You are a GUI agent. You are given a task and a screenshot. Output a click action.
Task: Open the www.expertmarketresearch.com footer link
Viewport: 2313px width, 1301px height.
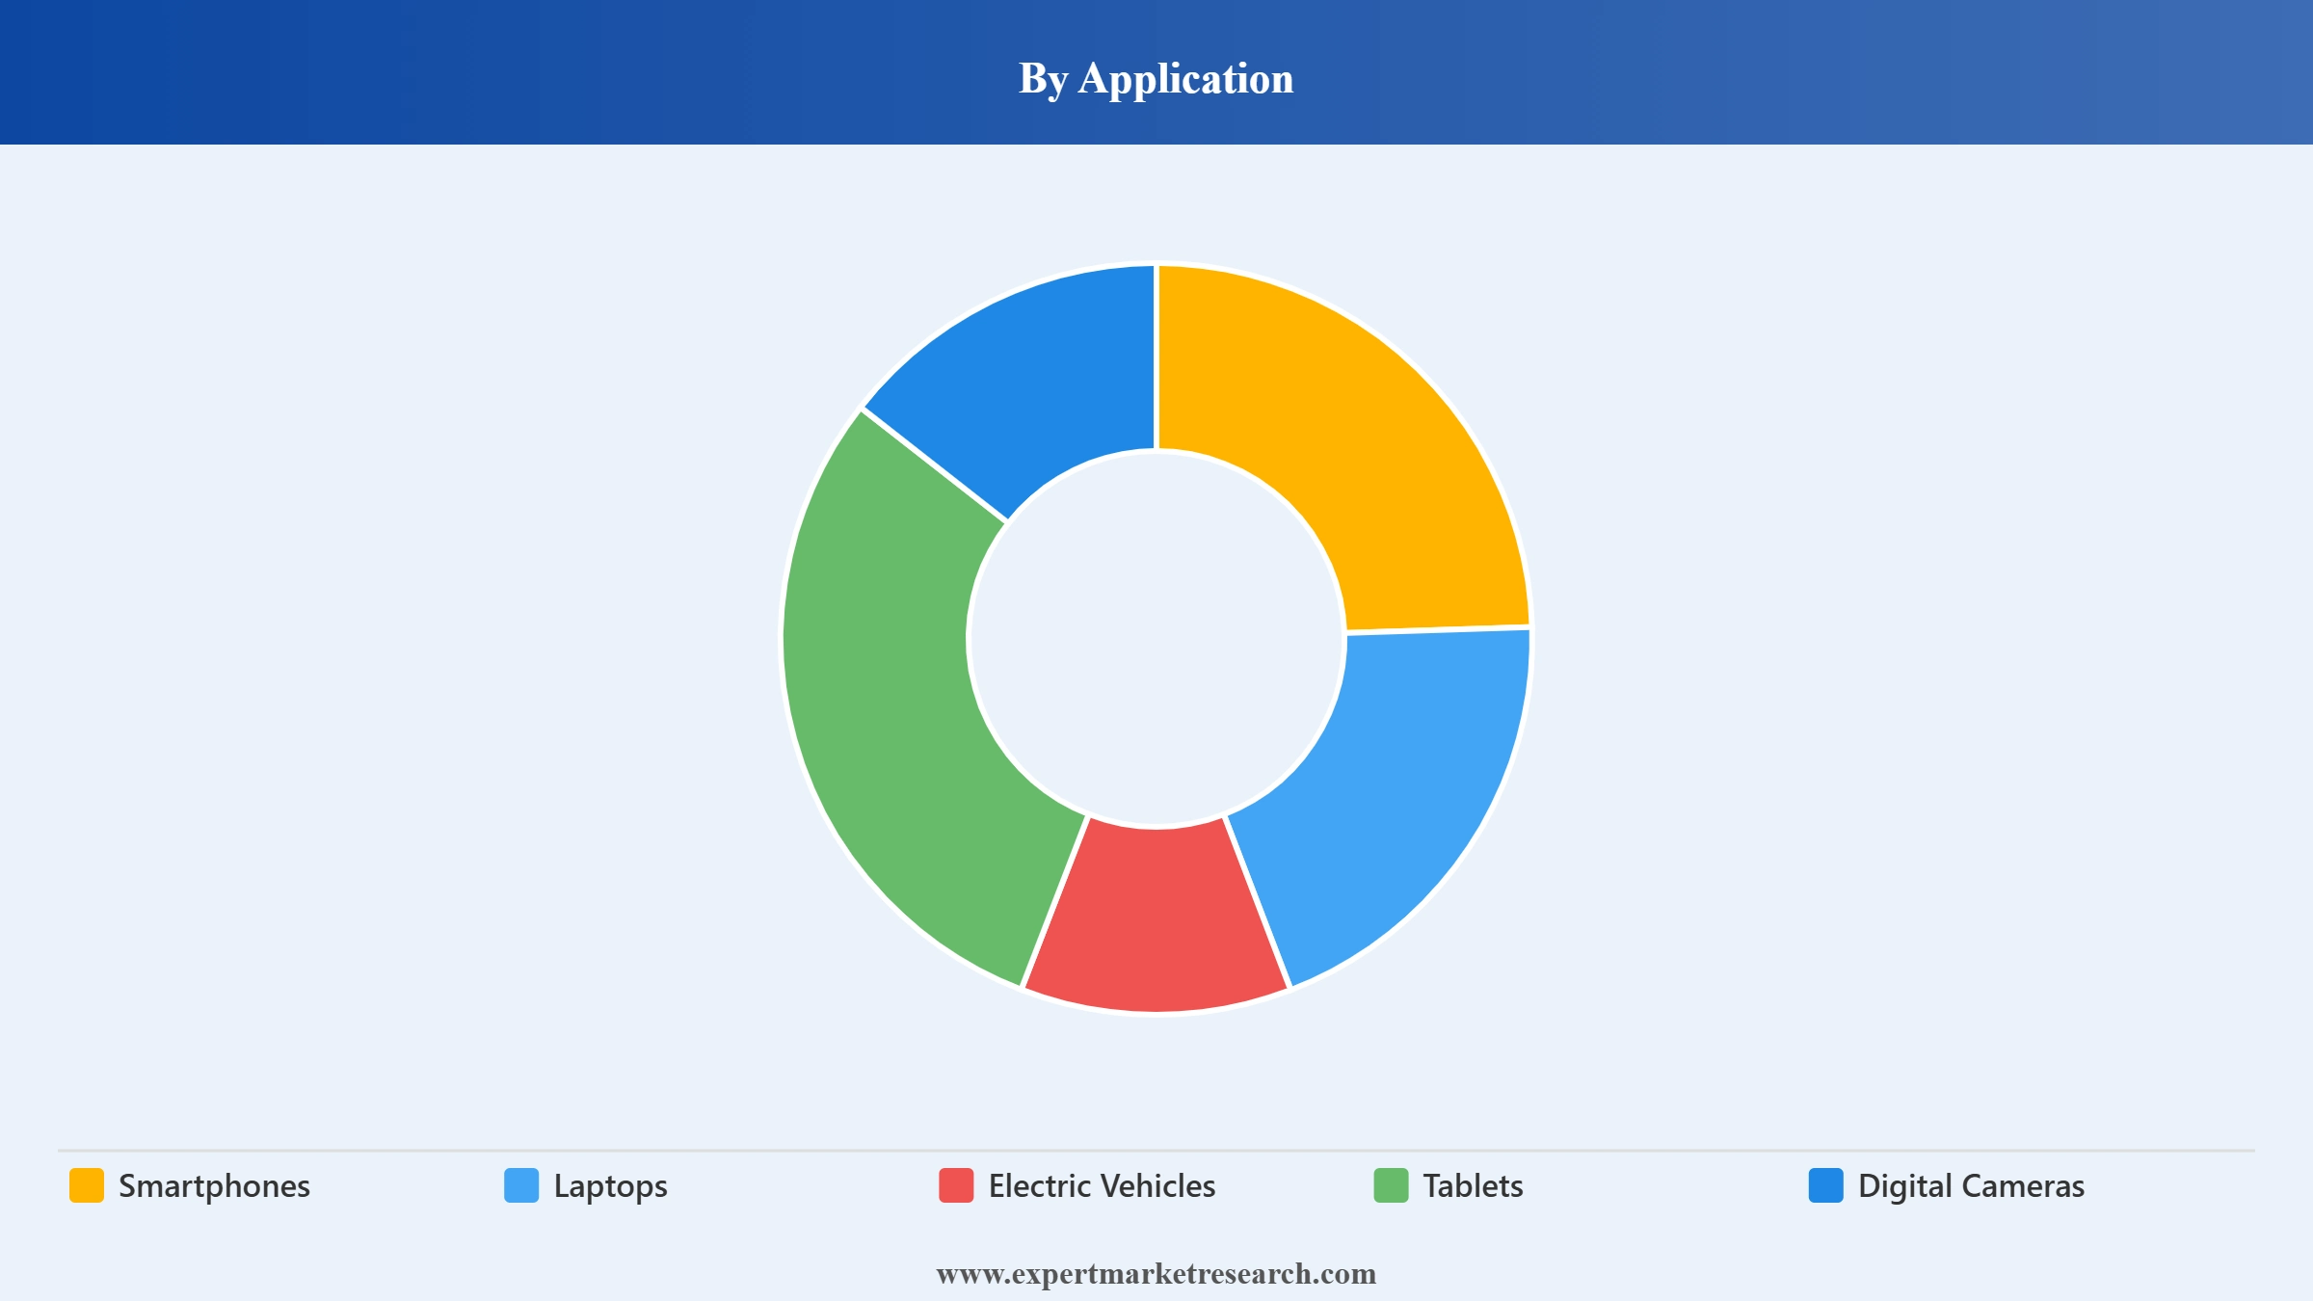point(1156,1274)
